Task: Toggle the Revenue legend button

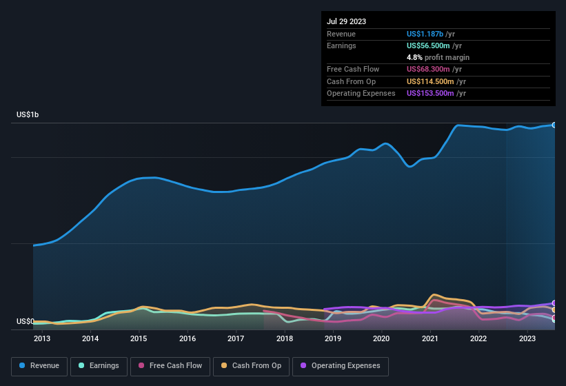Action: 39,366
